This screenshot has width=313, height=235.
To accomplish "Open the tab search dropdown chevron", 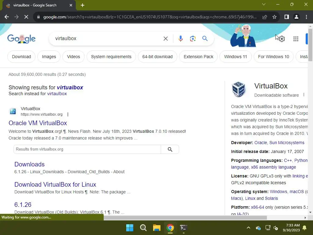I will point(264,4).
